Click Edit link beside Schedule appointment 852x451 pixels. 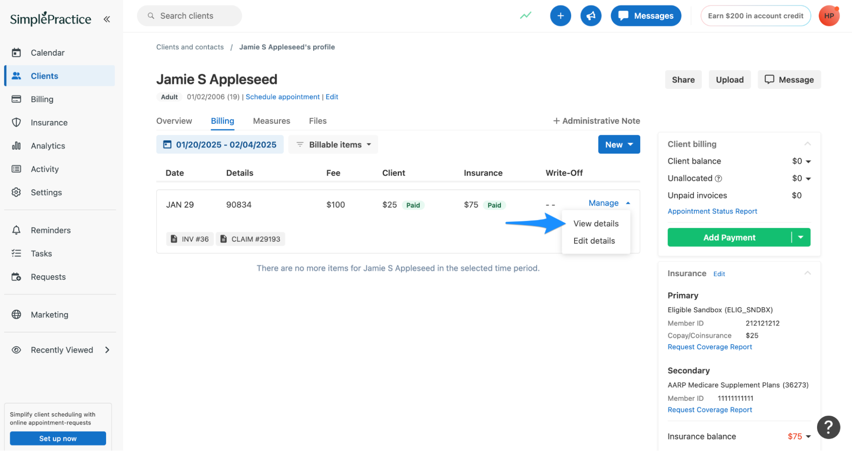pyautogui.click(x=332, y=97)
